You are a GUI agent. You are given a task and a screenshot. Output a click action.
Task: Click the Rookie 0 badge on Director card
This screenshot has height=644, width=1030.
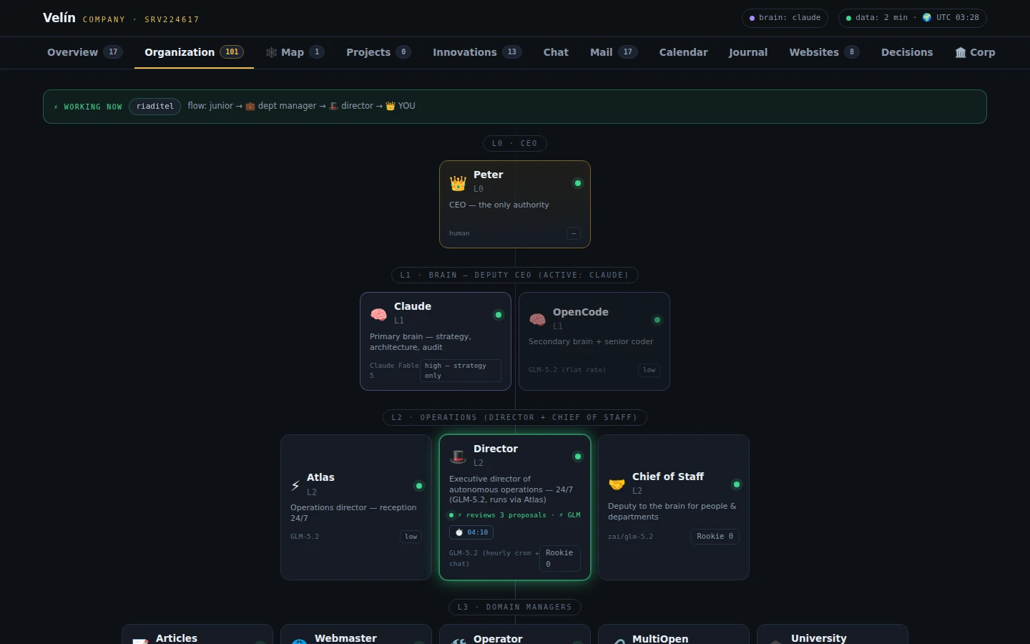pos(559,558)
